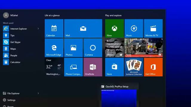Open Microsoft Solitaire Collection tile

coord(134,67)
